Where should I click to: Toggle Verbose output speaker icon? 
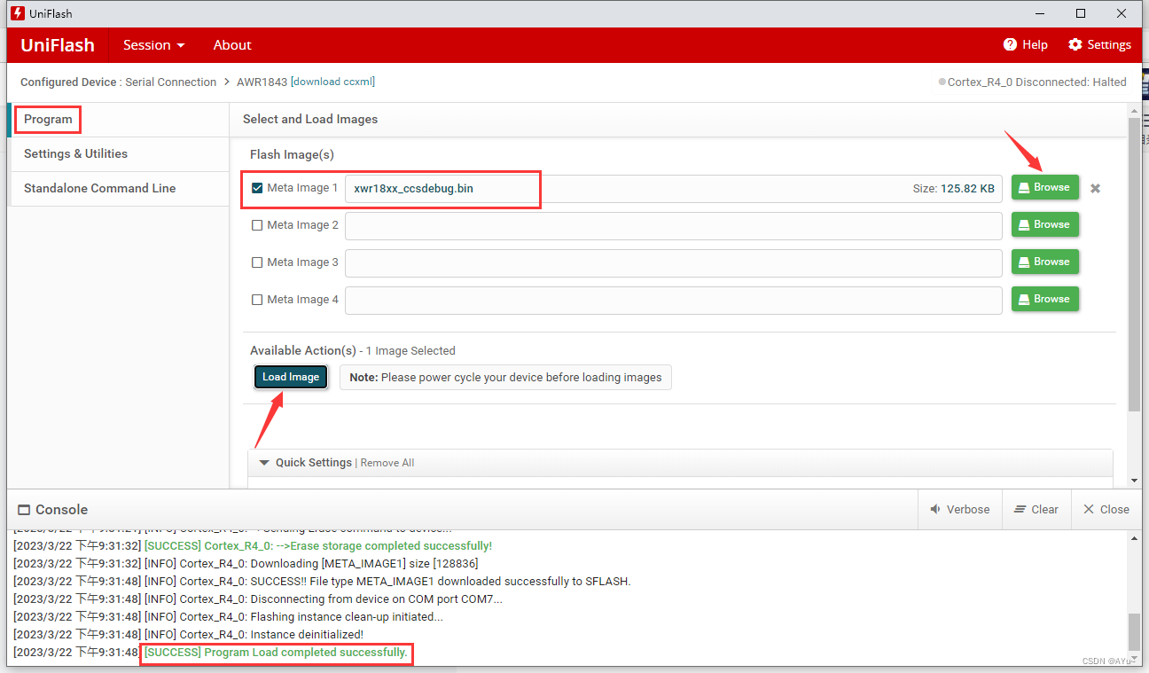pyautogui.click(x=935, y=509)
